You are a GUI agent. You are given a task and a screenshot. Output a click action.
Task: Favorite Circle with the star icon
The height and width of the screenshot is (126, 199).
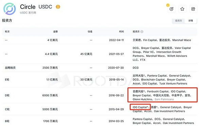[x=182, y=9]
